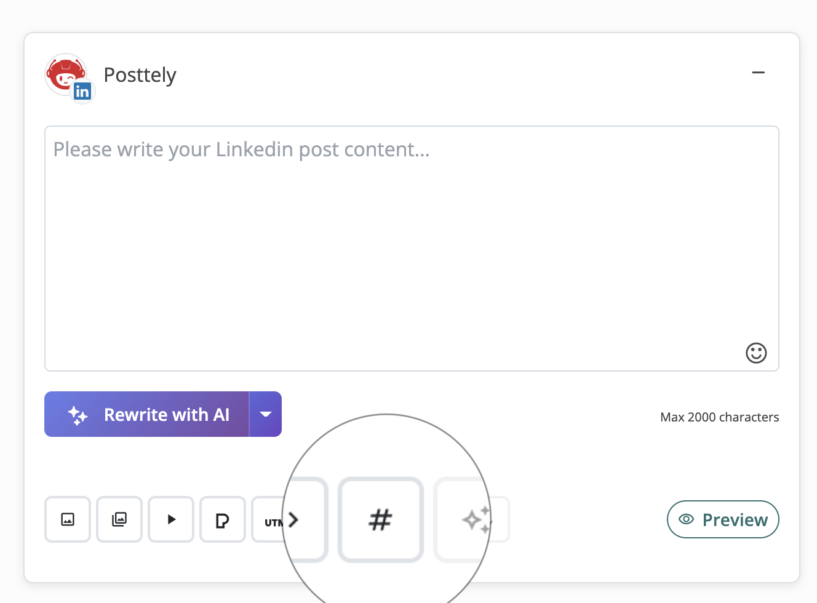
Task: Click the chevron arrow beside UTM
Action: 293,521
